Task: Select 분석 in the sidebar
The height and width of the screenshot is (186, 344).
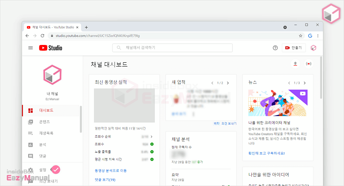Action: point(51,144)
